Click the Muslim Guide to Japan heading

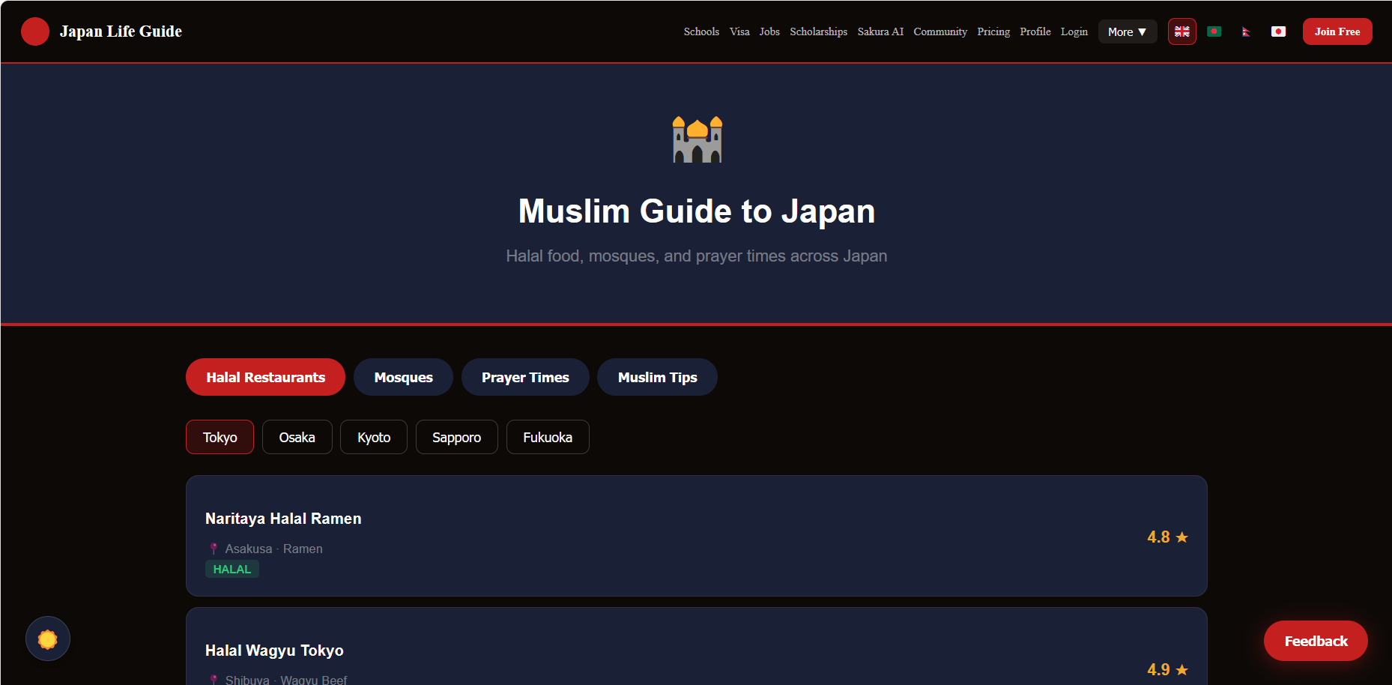[697, 211]
